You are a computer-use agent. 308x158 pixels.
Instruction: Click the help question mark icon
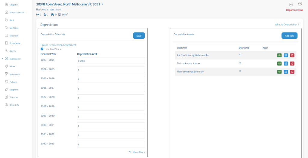coord(300,4)
